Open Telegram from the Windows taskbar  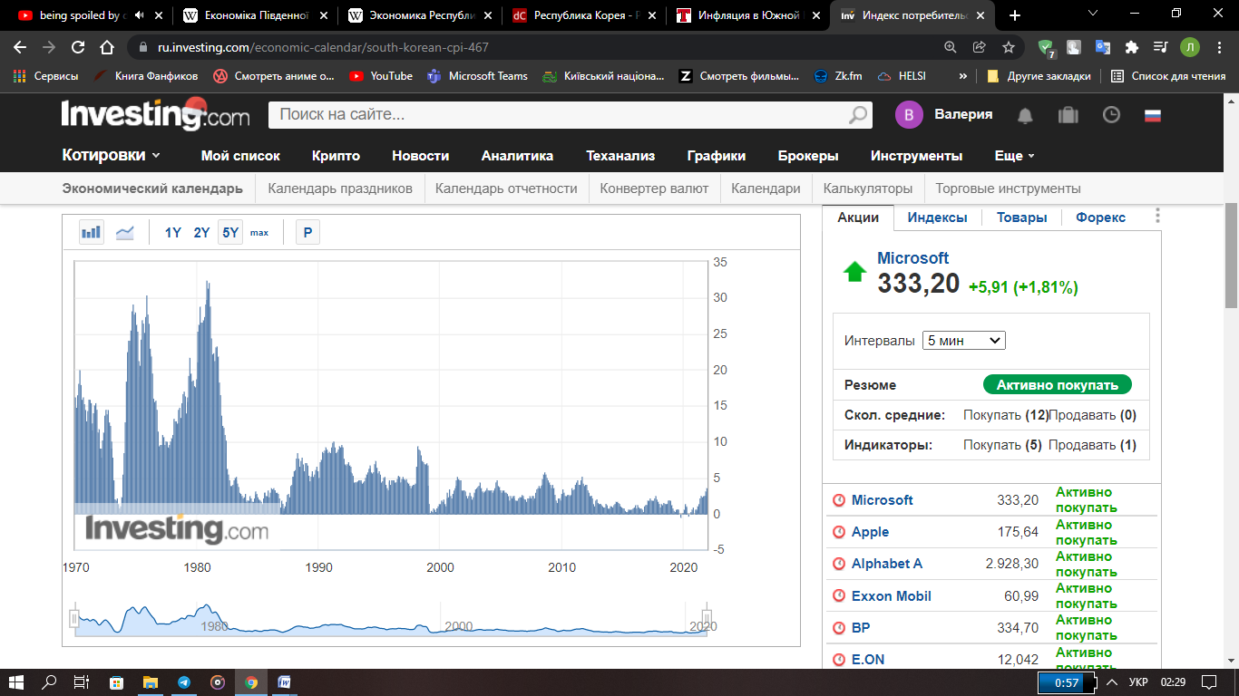coord(184,682)
